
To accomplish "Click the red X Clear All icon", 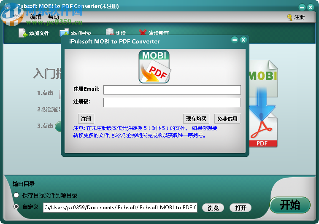I will tap(143, 32).
